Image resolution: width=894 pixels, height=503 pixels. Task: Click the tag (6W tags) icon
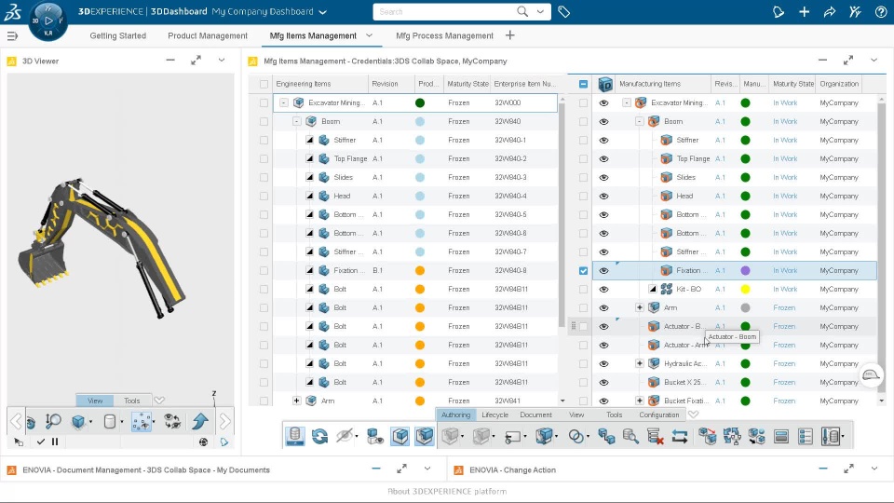pyautogui.click(x=564, y=11)
